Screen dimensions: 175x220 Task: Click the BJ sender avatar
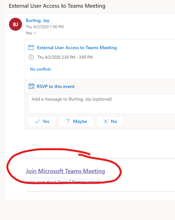click(x=15, y=24)
